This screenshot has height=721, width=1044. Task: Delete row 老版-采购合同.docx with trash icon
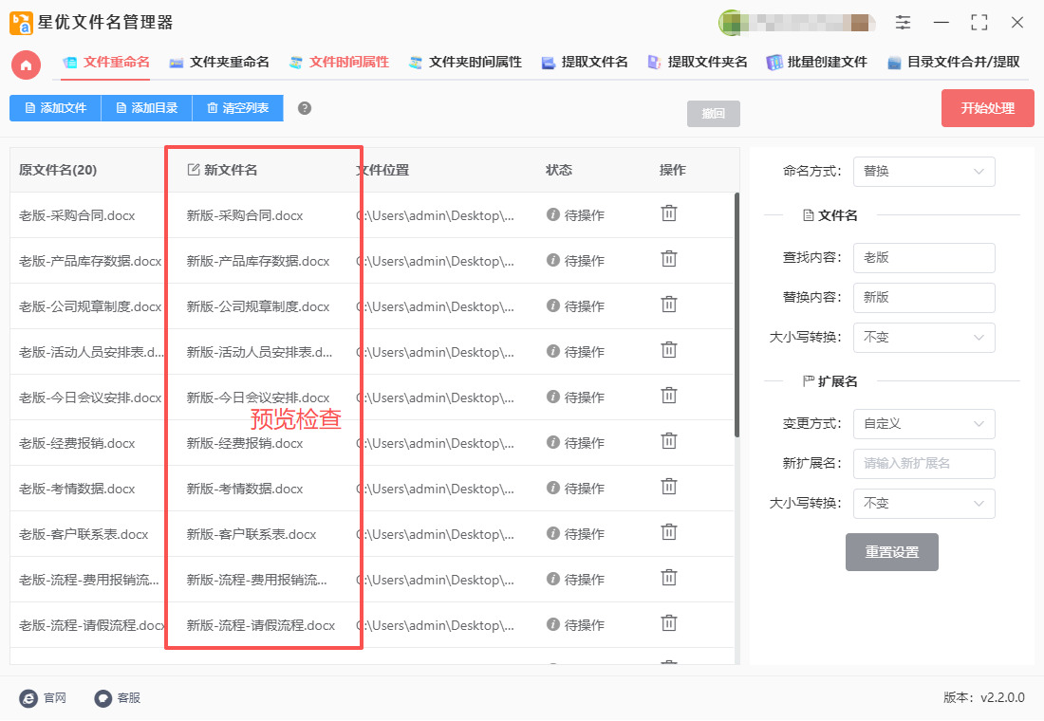668,213
